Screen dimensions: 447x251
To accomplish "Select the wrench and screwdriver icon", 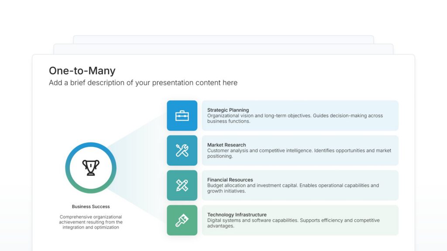I will (182, 150).
